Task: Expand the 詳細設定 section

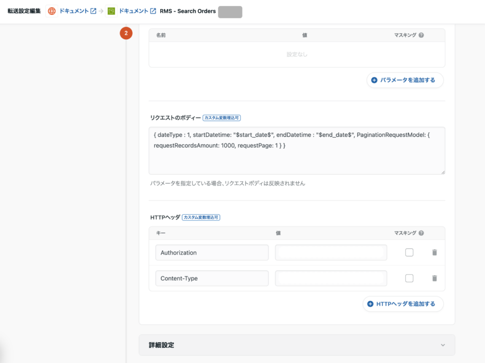Action: [x=296, y=345]
